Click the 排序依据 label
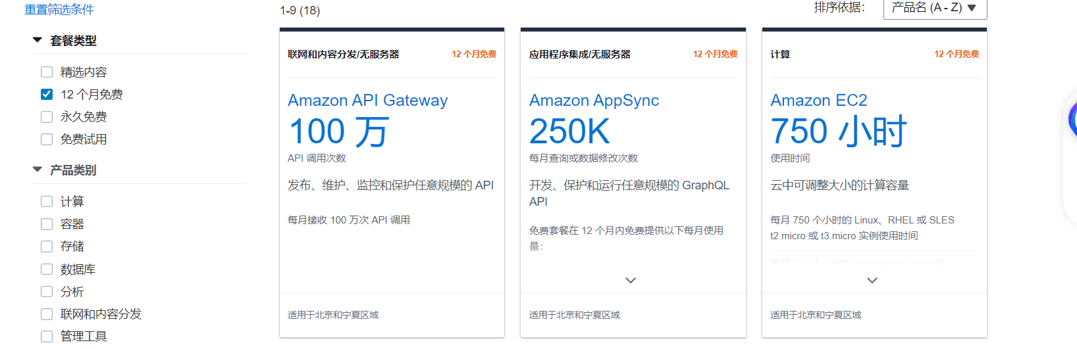1077x349 pixels. click(x=839, y=8)
